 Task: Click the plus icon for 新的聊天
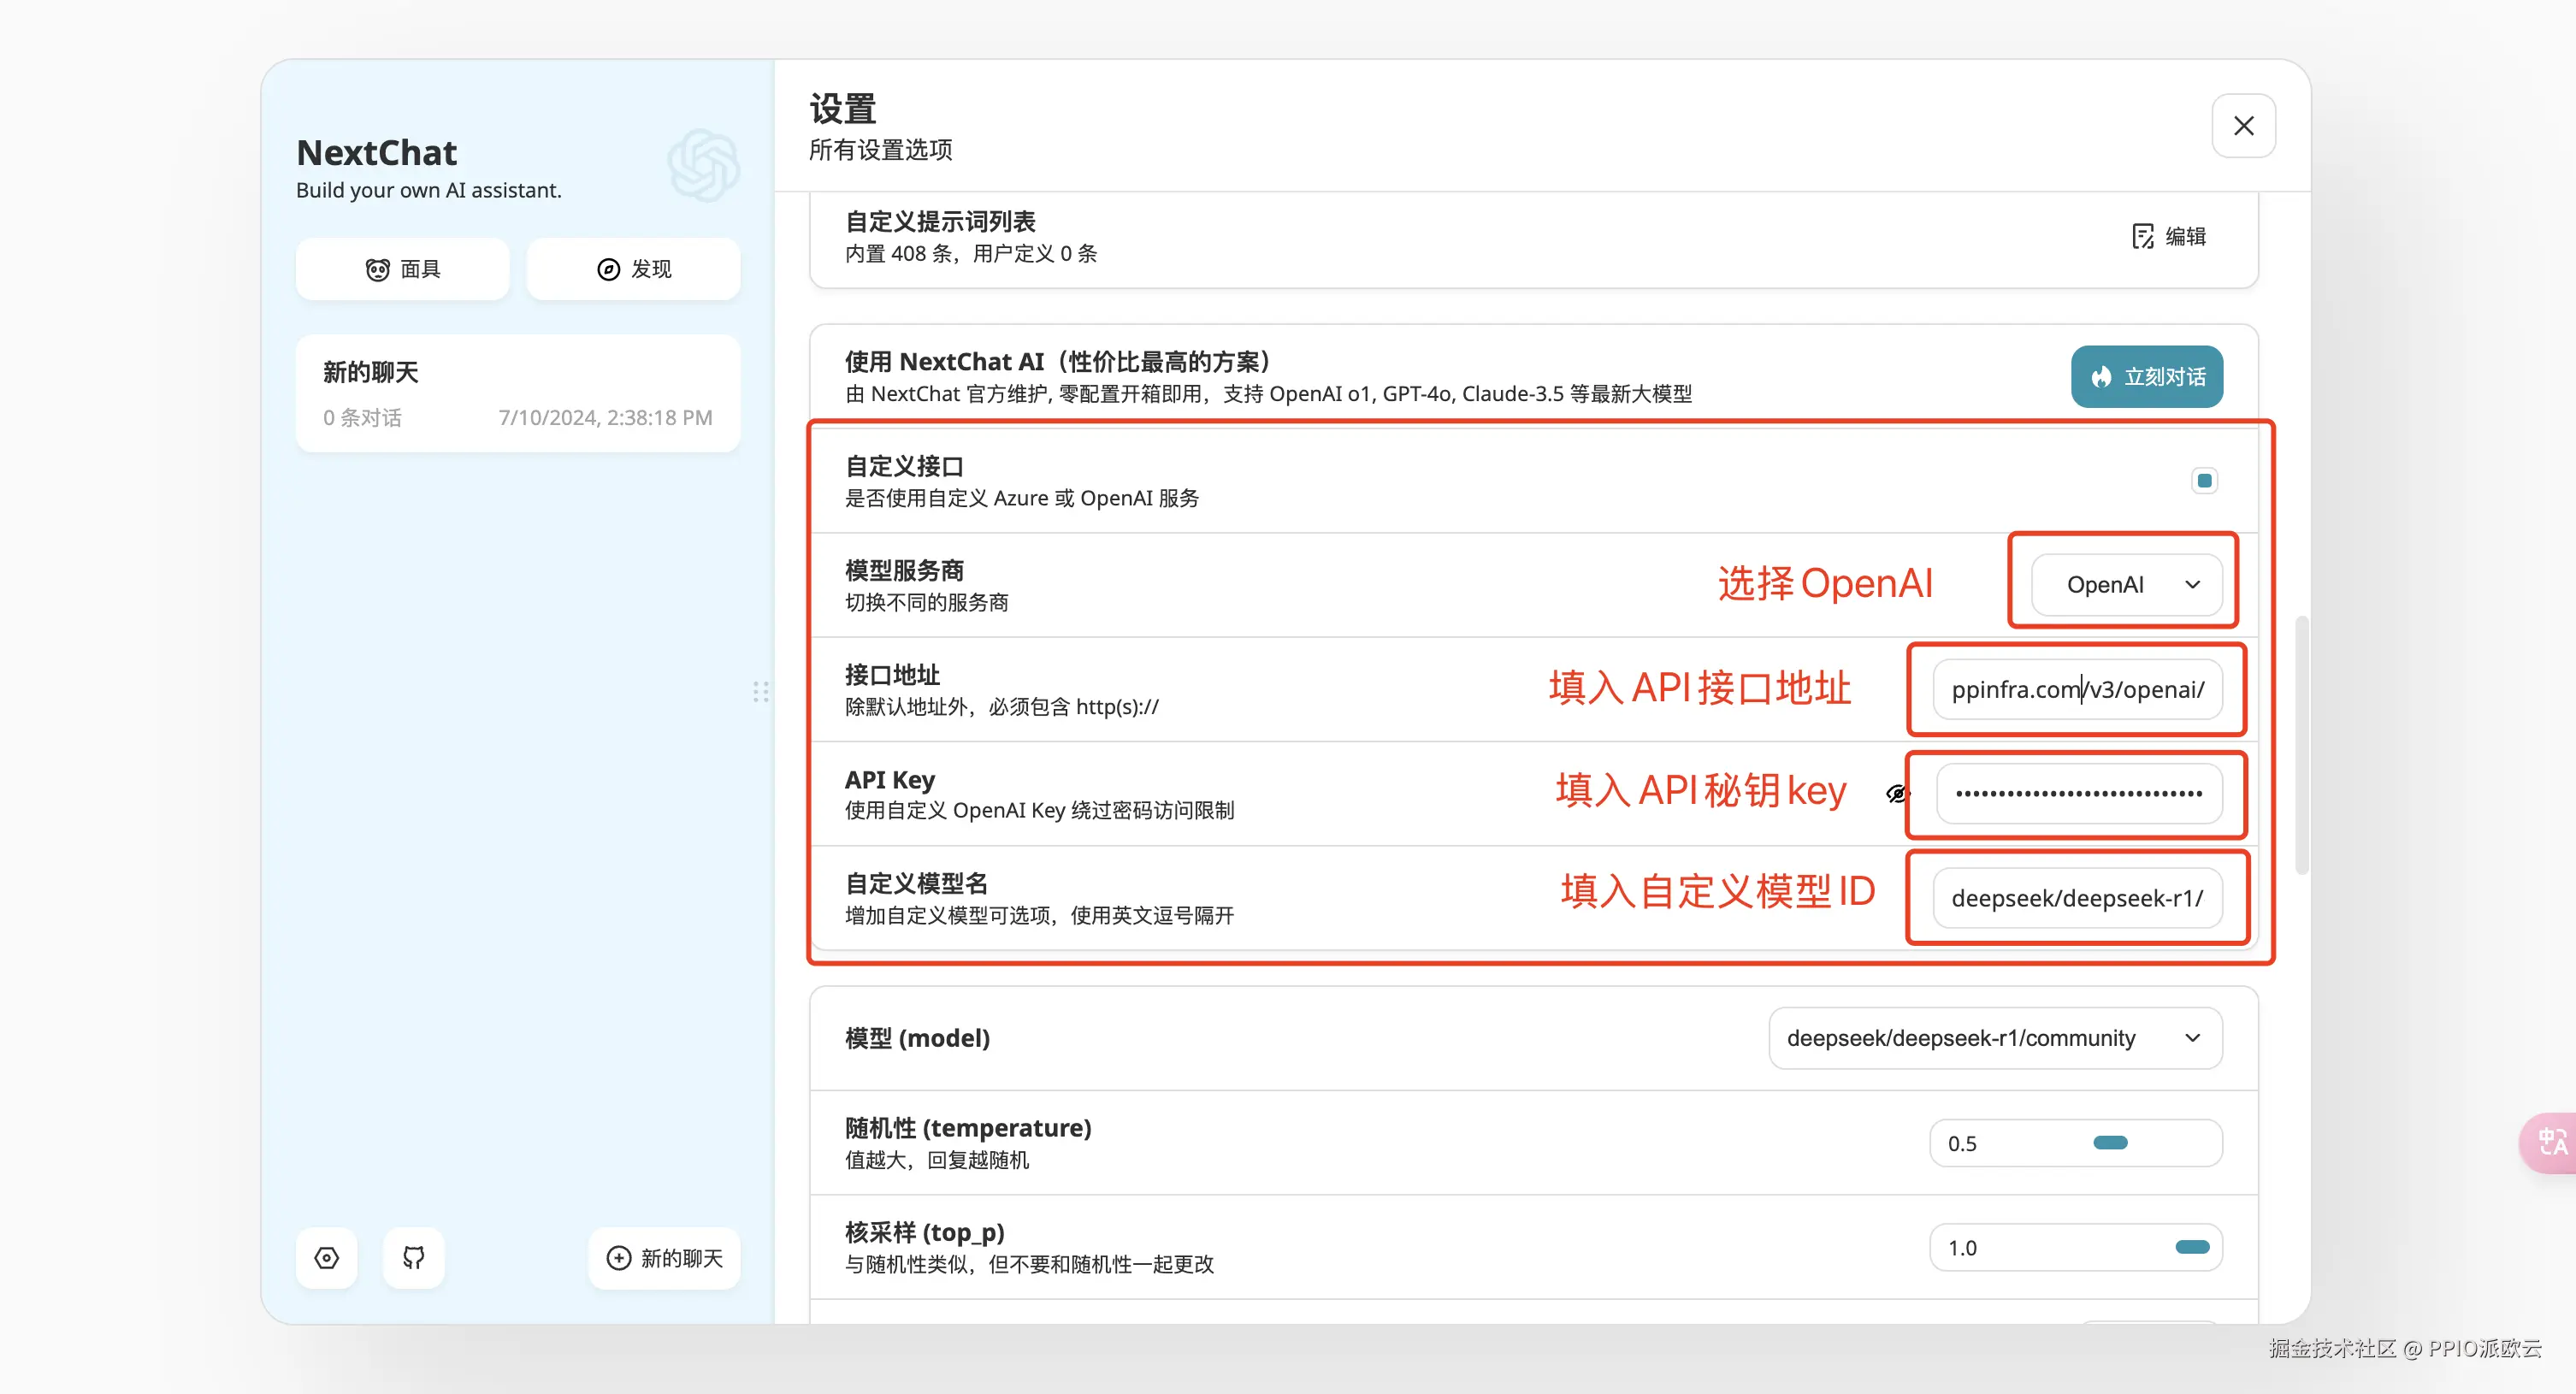[619, 1257]
